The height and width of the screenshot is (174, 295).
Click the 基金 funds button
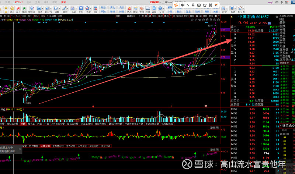click(188, 12)
